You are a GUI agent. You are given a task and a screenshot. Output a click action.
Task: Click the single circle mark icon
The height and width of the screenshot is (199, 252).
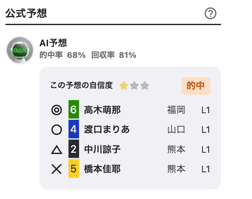(57, 130)
